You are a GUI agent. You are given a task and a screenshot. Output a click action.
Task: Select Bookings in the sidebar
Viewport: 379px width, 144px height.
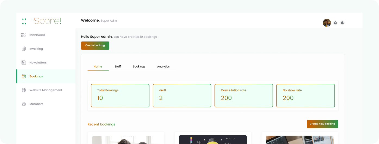pos(46,76)
